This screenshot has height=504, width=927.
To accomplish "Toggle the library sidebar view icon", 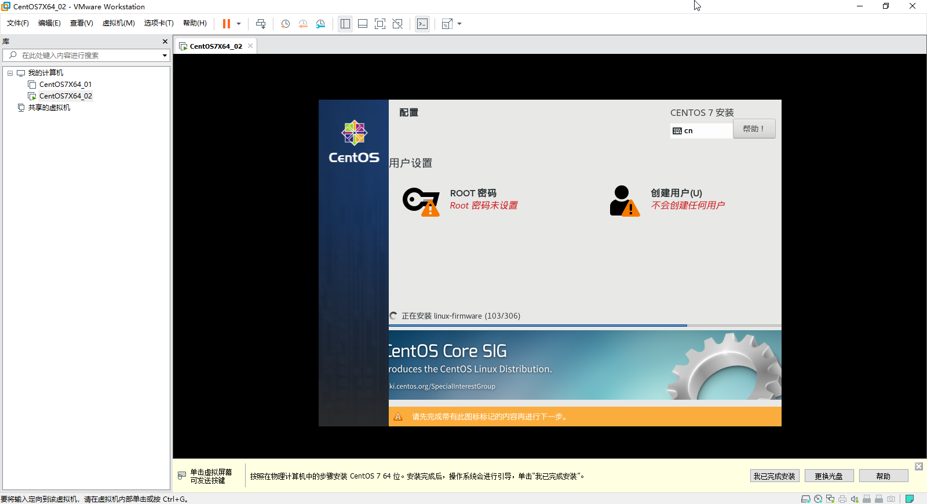I will (x=345, y=24).
